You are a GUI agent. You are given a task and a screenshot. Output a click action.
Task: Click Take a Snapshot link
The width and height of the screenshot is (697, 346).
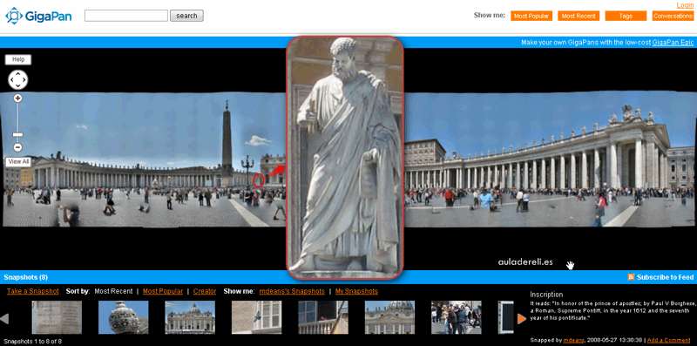click(x=33, y=291)
